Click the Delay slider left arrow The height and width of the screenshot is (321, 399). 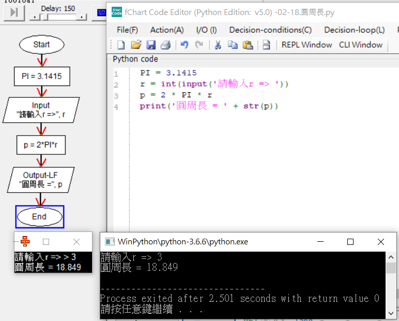coord(35,17)
